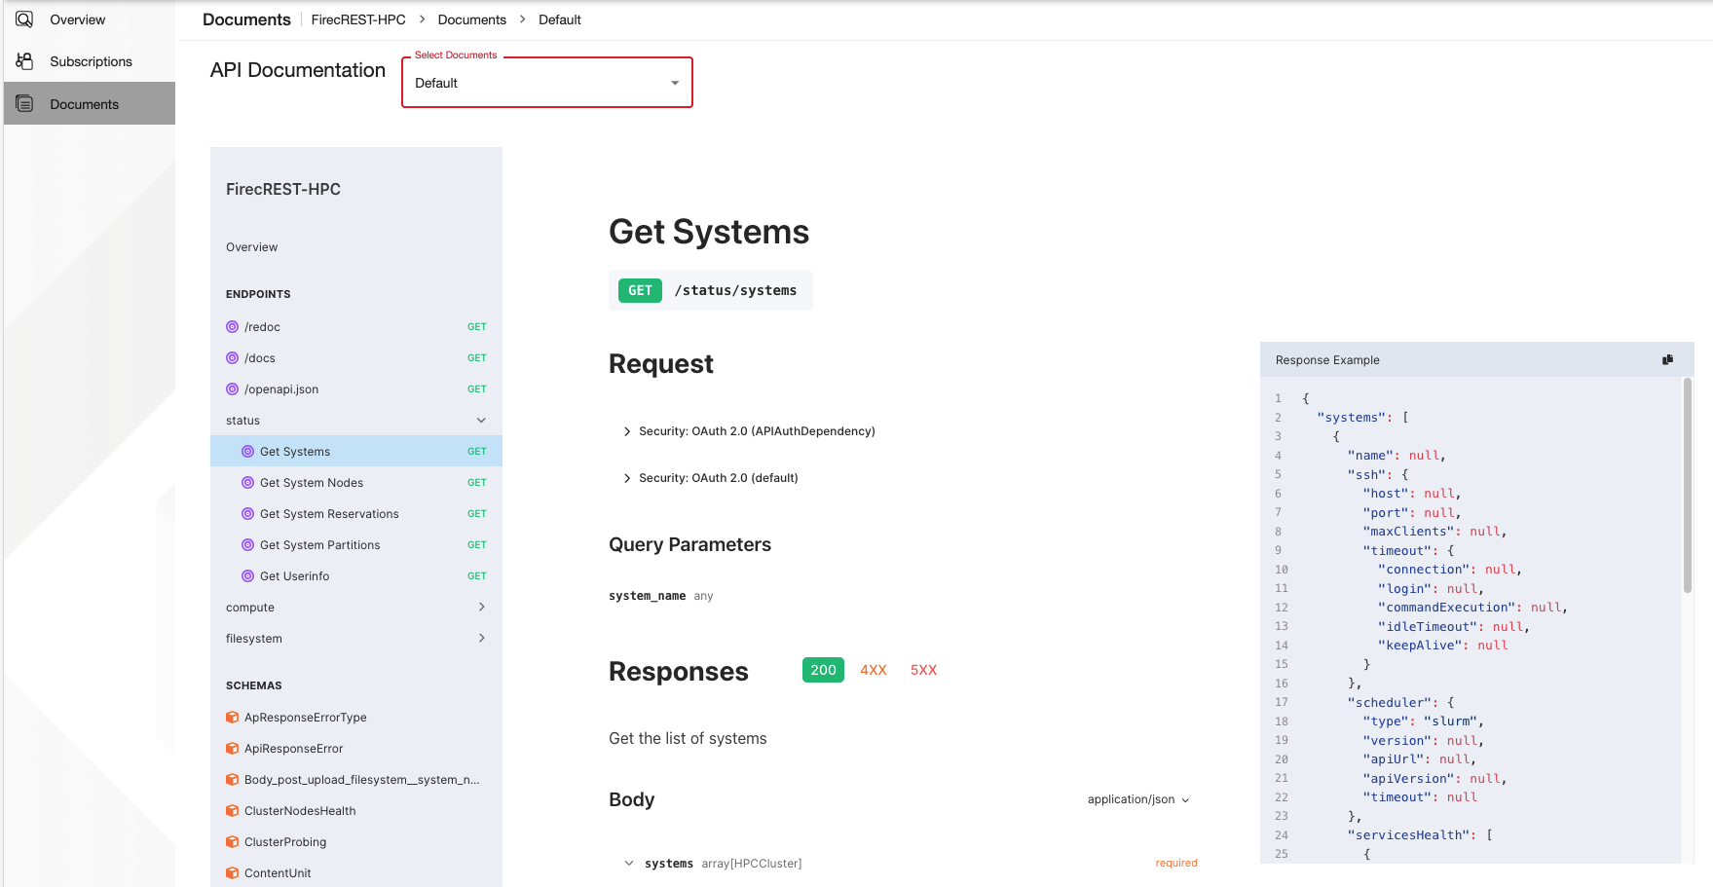Image resolution: width=1713 pixels, height=887 pixels.
Task: Click the endpoint icon beside /docs
Action: 232,358
